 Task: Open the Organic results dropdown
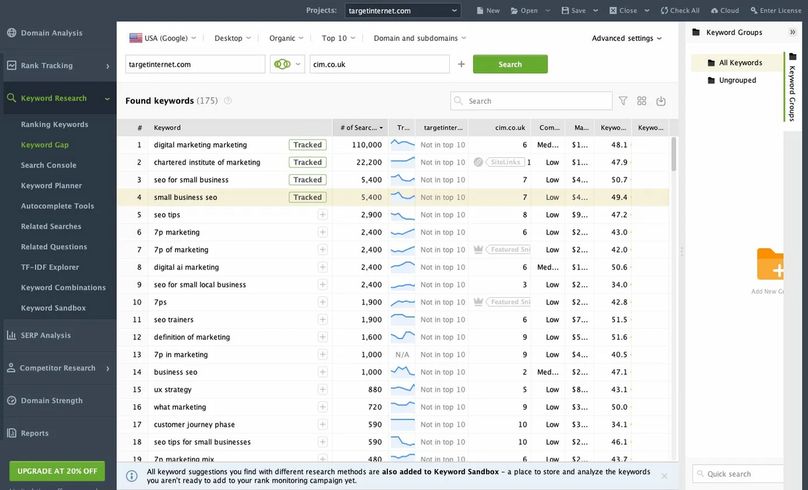click(x=286, y=38)
